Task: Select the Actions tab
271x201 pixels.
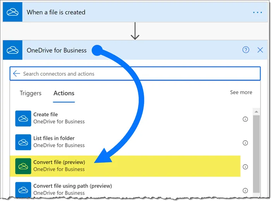Action: [x=64, y=93]
